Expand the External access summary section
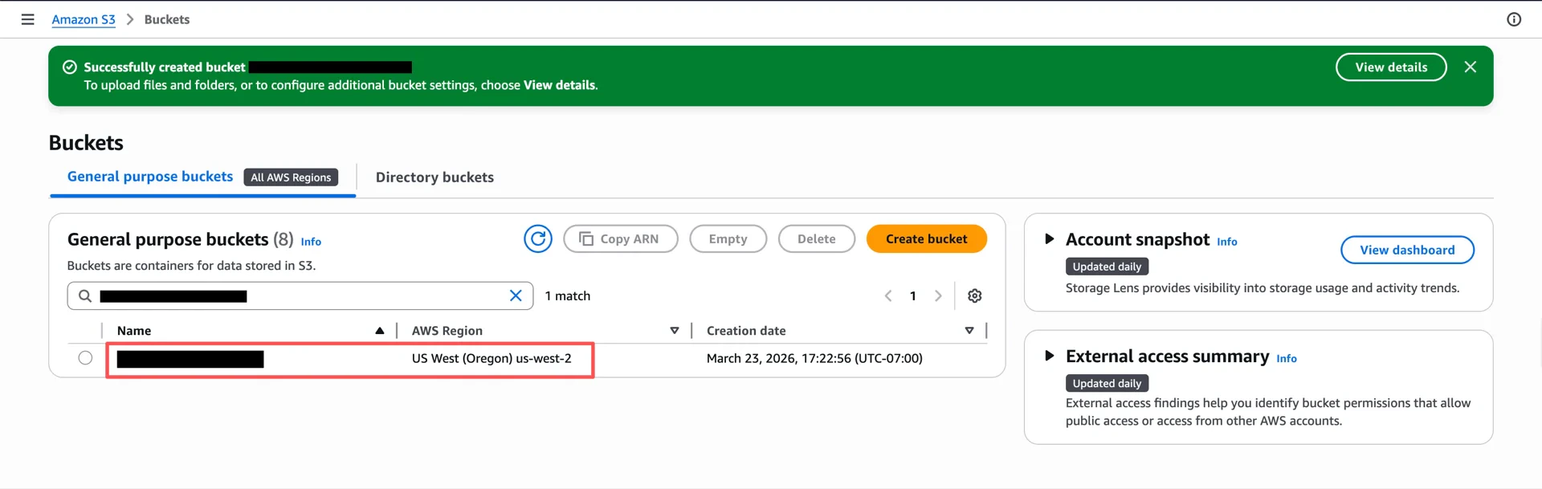Viewport: 1542px width, 489px height. tap(1049, 356)
